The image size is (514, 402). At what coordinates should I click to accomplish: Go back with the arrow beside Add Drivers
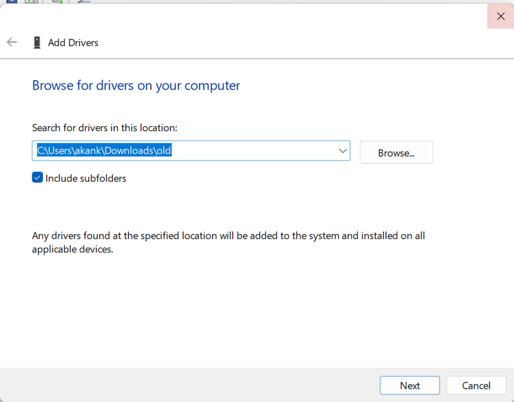12,42
